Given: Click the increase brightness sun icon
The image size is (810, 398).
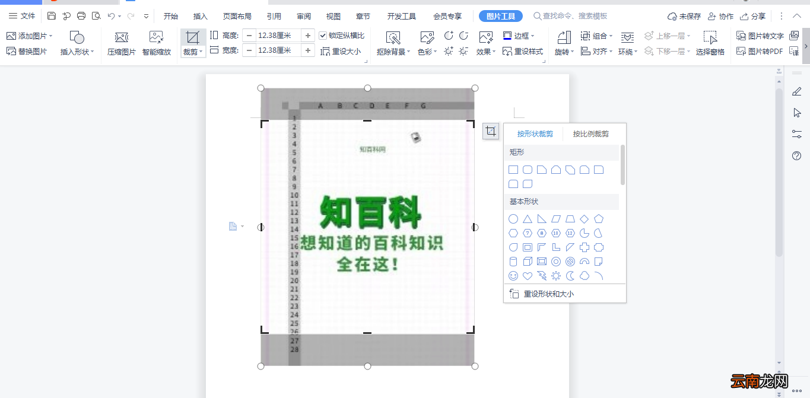Looking at the screenshot, I should [449, 51].
